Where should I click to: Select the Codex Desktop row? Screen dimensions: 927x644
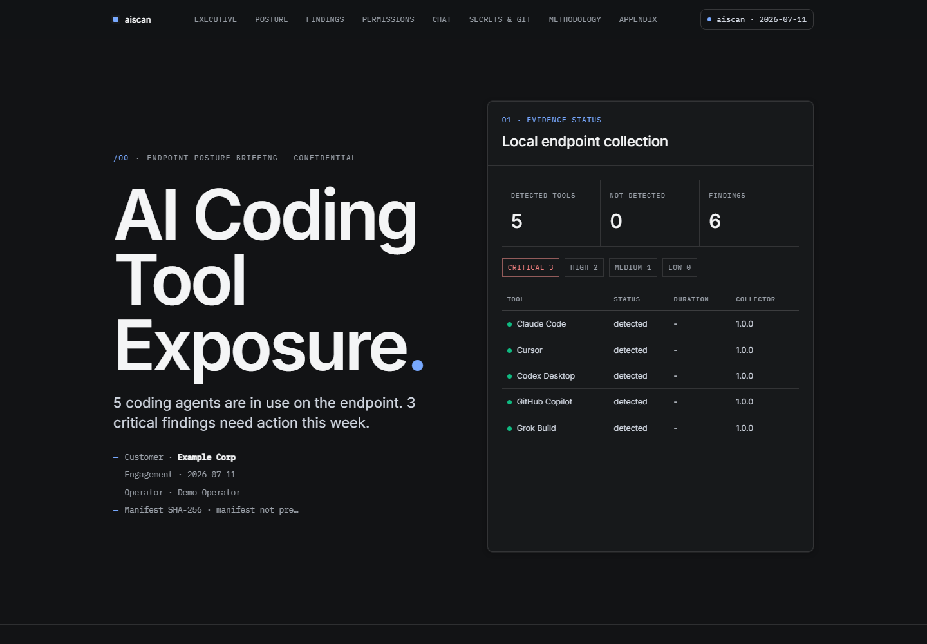650,376
